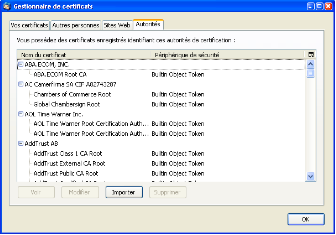Select the ABA.ECOM, INC. row label
Screen dimensions: 336x235
(x=47, y=64)
